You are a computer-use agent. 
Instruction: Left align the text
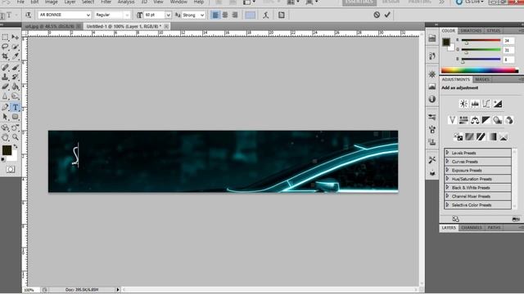pos(215,15)
